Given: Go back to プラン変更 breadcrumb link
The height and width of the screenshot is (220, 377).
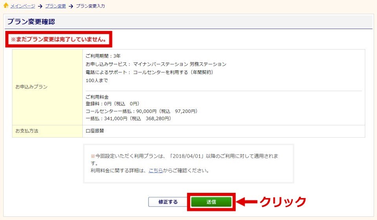Looking at the screenshot, I should (x=55, y=6).
